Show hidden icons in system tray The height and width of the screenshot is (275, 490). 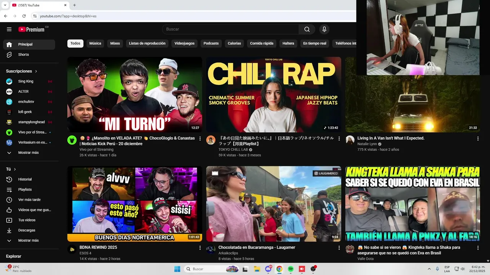(429, 269)
